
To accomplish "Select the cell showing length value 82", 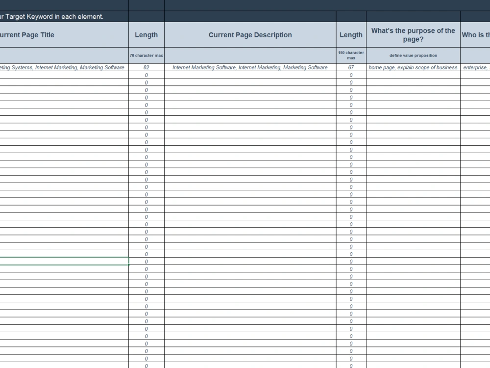I will point(146,67).
